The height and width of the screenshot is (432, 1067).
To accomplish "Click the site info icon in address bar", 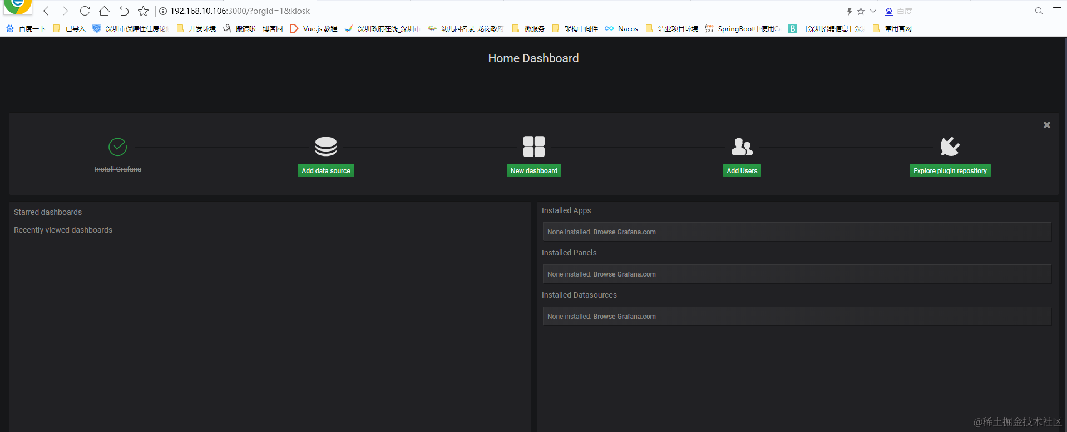I will pyautogui.click(x=163, y=11).
